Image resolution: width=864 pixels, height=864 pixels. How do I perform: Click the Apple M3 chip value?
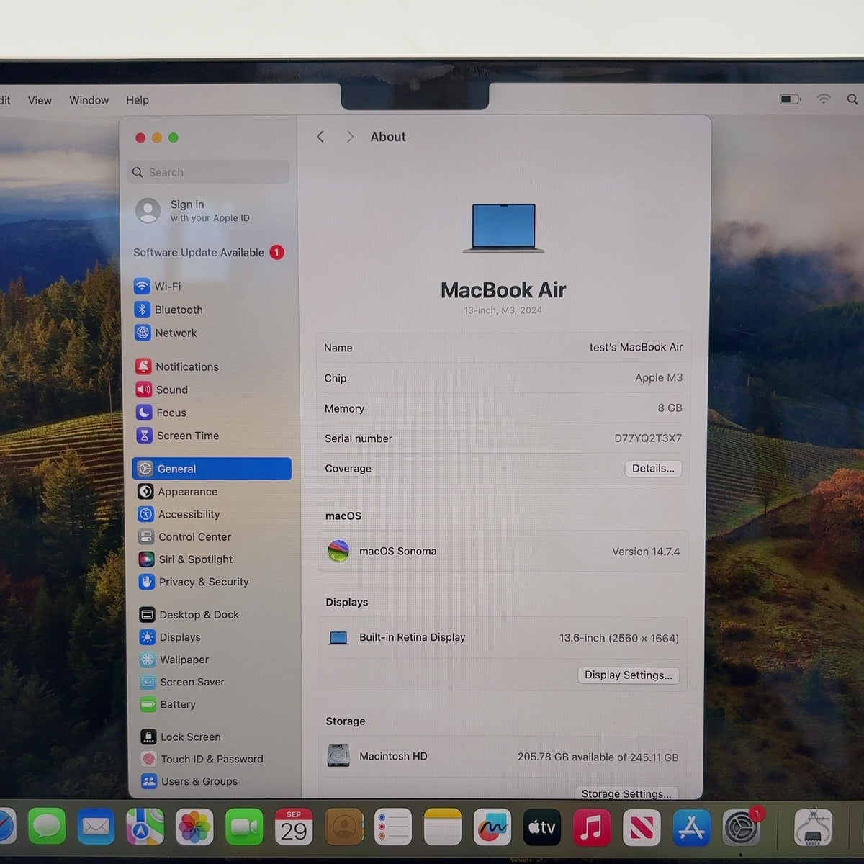pyautogui.click(x=658, y=377)
